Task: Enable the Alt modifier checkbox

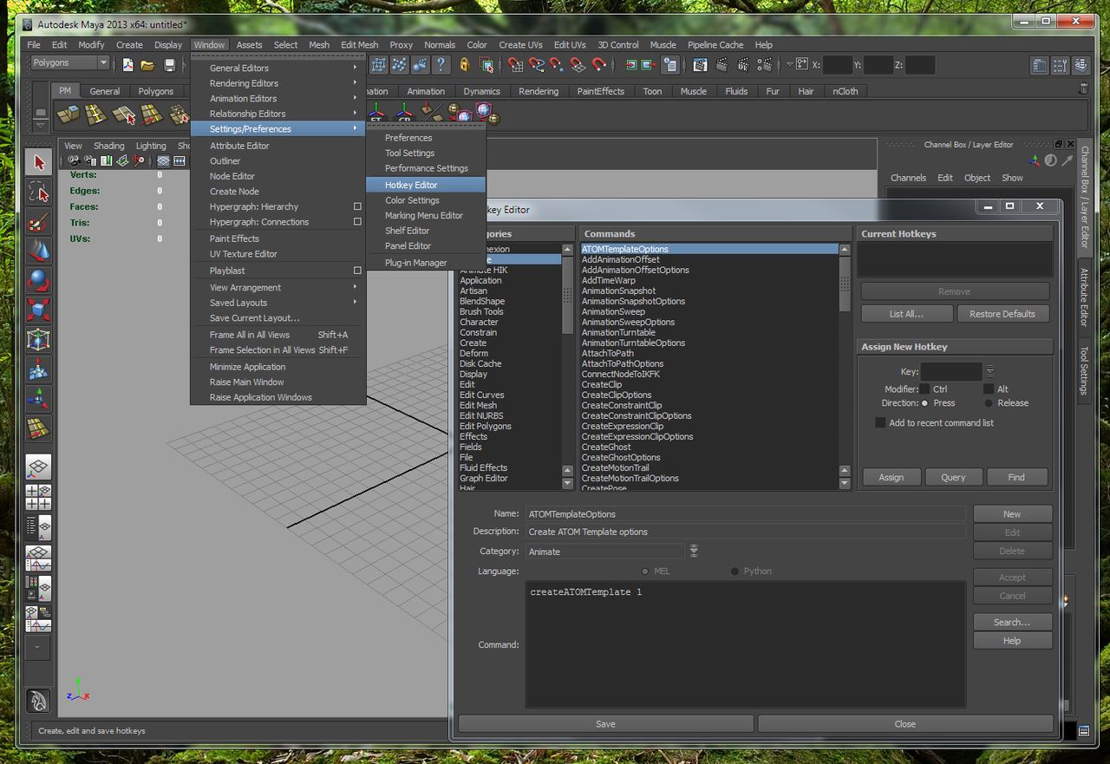Action: [x=989, y=389]
